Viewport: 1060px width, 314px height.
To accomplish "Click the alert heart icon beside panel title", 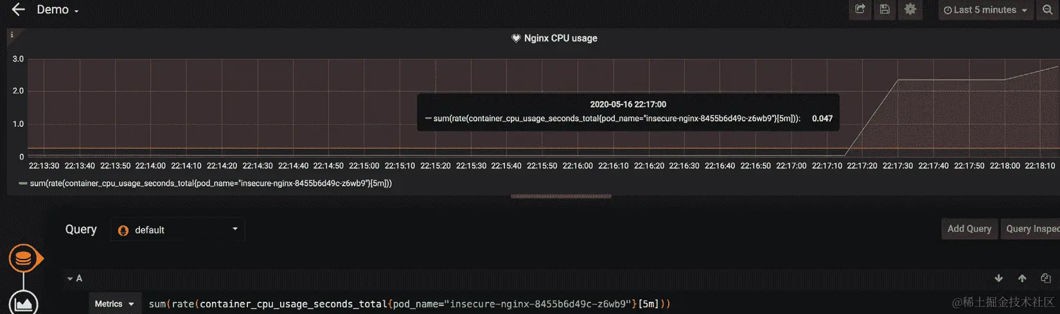I will (515, 38).
